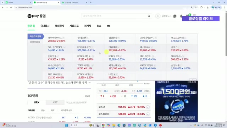Click the N pay 증권 logo

pos(37,16)
